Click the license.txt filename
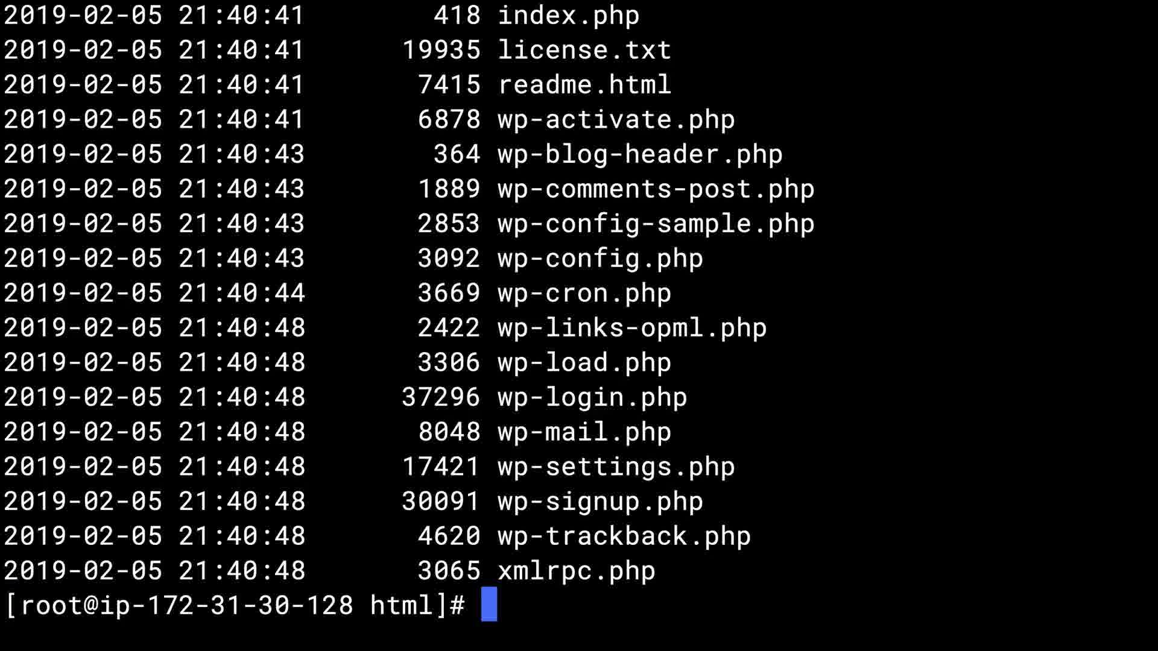The image size is (1158, 651). (584, 50)
